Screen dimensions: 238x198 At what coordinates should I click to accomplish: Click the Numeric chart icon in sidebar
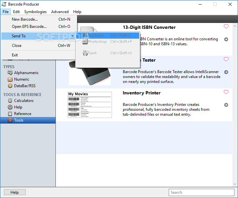tap(10, 79)
